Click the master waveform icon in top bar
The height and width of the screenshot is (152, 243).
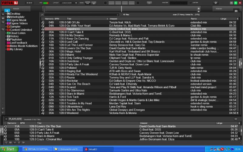[x=149, y=3]
